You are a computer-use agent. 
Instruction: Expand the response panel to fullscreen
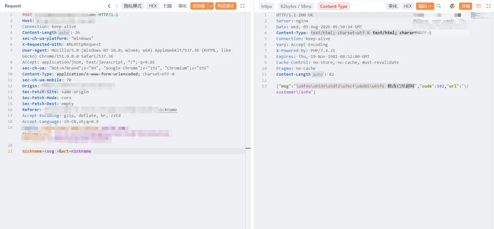tap(488, 6)
